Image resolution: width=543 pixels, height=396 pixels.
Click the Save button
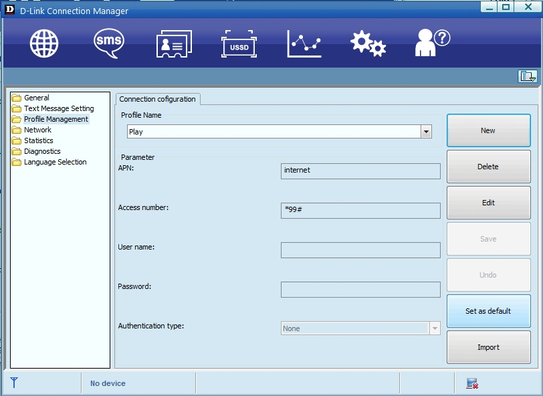pos(488,239)
